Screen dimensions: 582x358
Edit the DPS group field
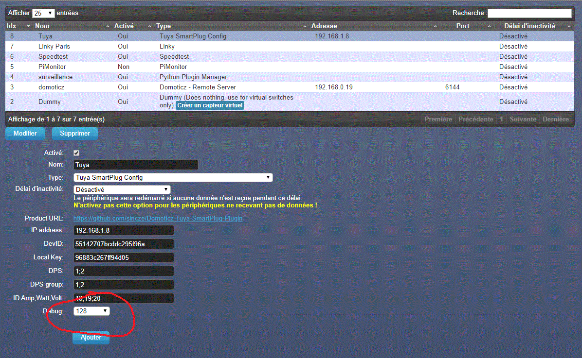(x=124, y=285)
